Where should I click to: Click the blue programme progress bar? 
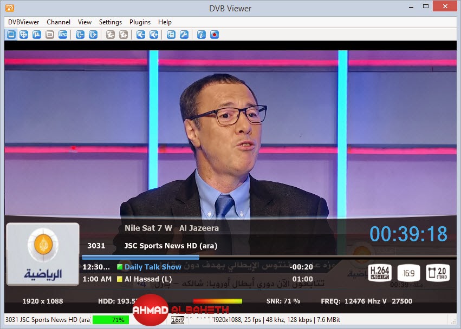[x=140, y=258]
